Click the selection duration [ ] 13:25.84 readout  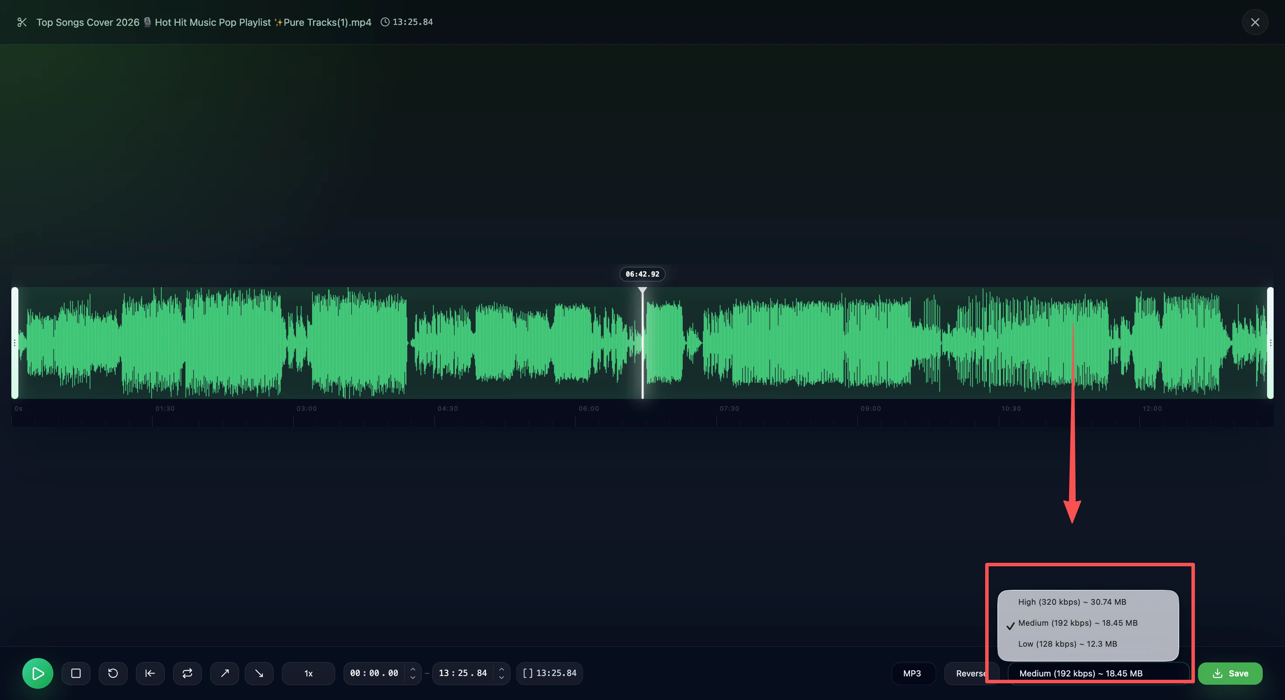[x=550, y=673]
